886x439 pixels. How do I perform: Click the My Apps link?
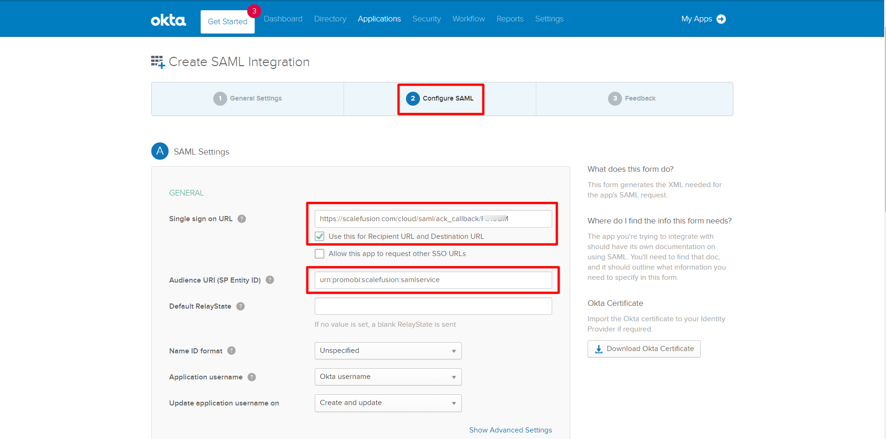tap(697, 19)
